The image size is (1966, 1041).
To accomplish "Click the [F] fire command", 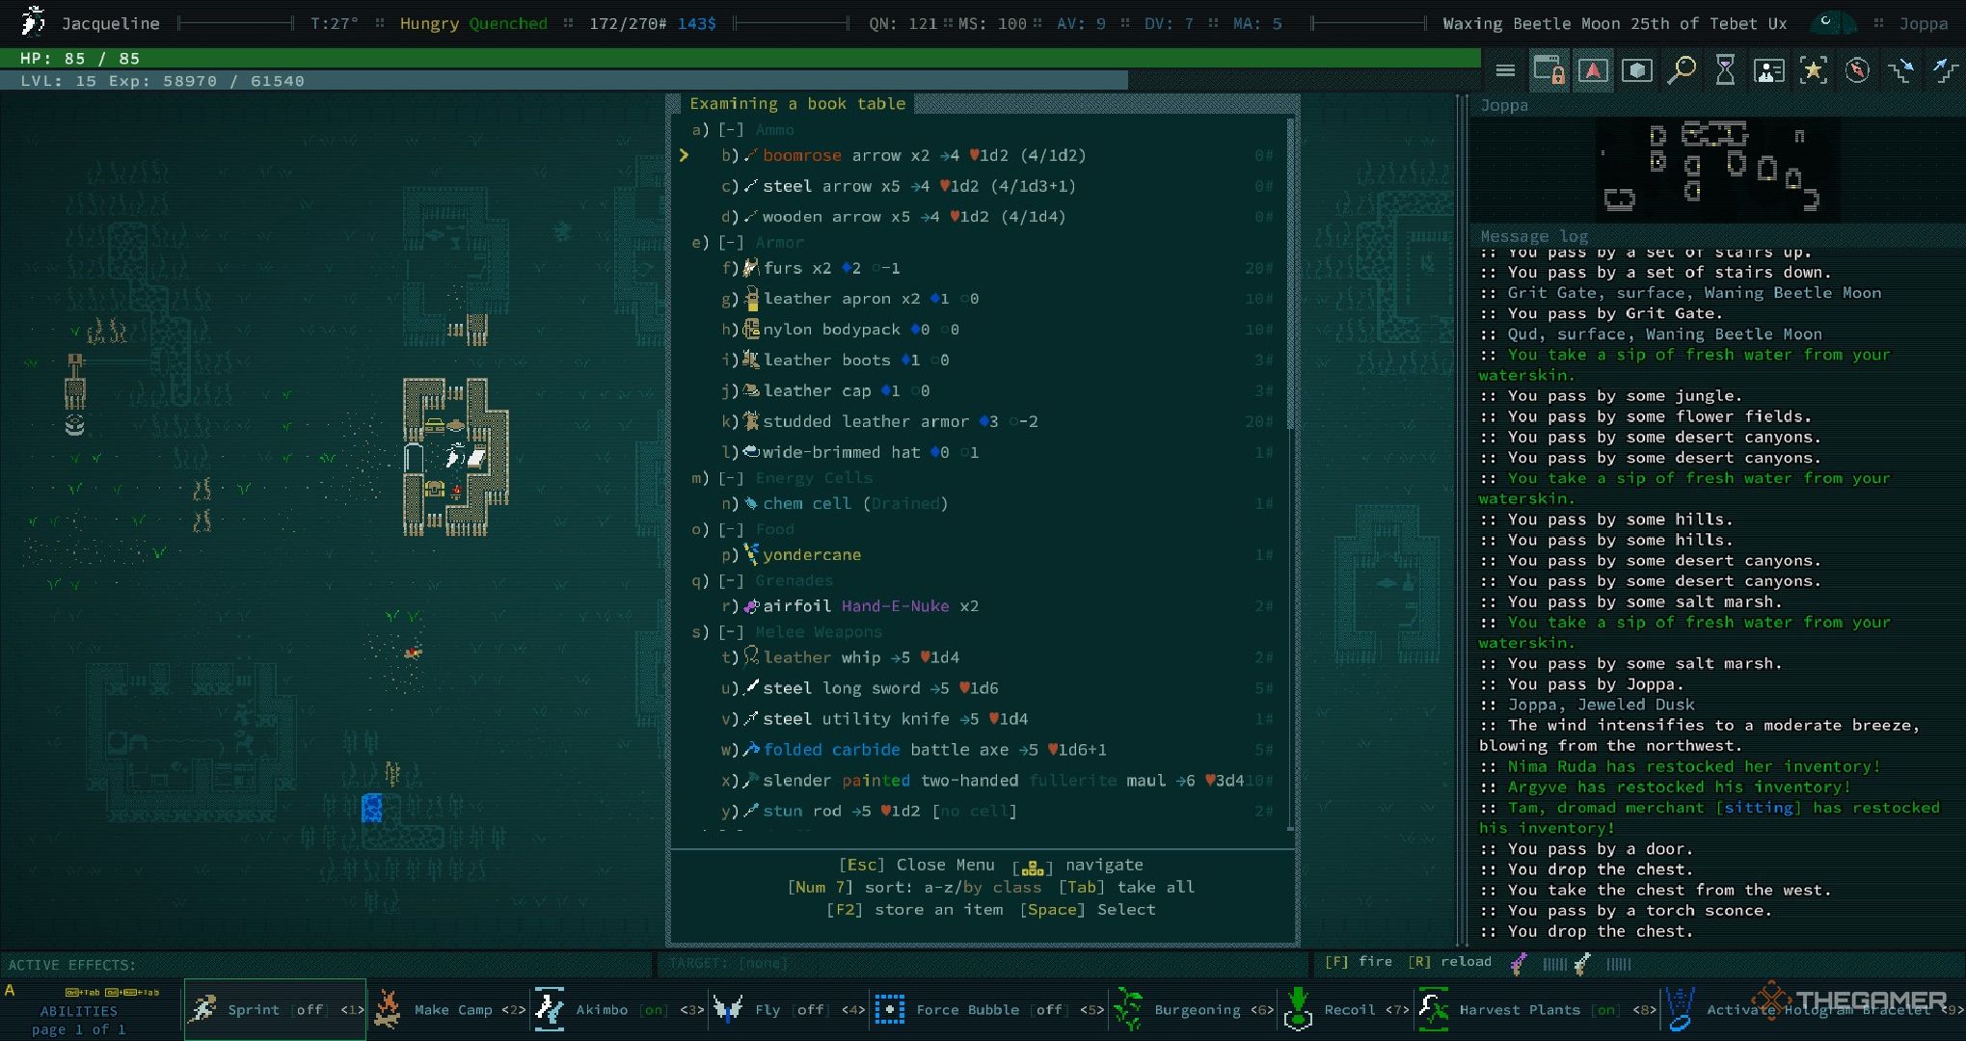I will [x=1358, y=961].
